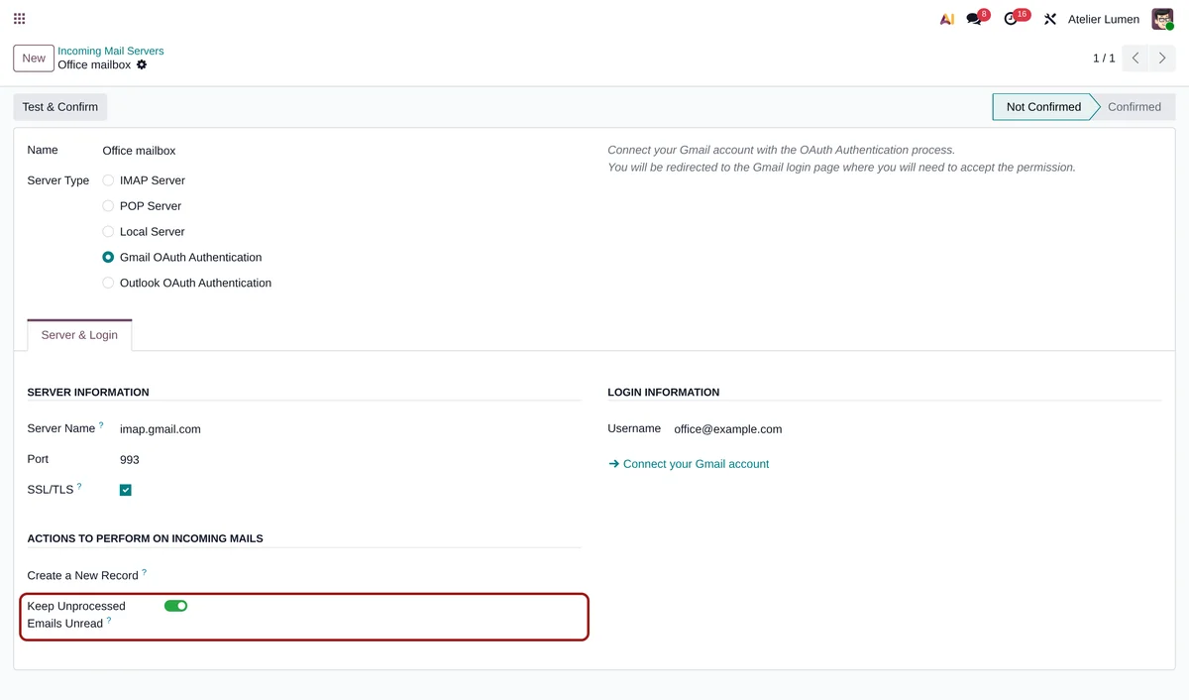Click the ACTIONS TO PERFORM ON INCOMING MAILS heading
Viewport: 1189px width, 700px height.
146,538
